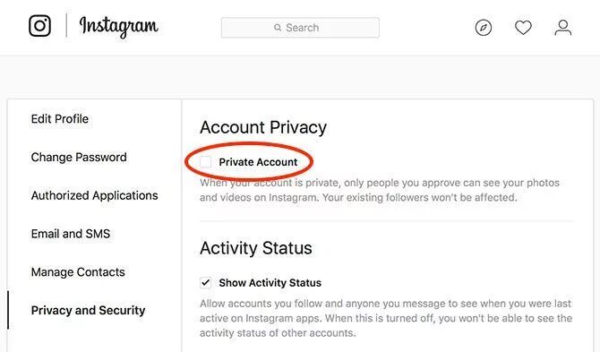
Task: Select Authorized Applications from settings menu
Action: (x=95, y=195)
